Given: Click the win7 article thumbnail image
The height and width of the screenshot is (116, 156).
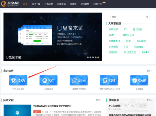Looking at the screenshot, I should pyautogui.click(x=17, y=110).
